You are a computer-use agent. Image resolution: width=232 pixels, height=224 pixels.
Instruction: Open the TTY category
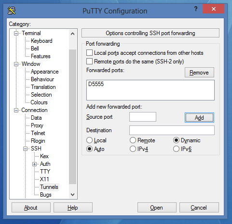click(x=45, y=172)
